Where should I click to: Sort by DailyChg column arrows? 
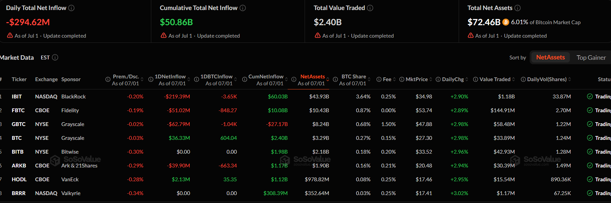click(467, 79)
